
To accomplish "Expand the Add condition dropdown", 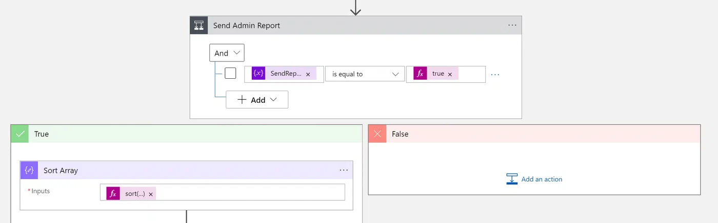I will 257,100.
